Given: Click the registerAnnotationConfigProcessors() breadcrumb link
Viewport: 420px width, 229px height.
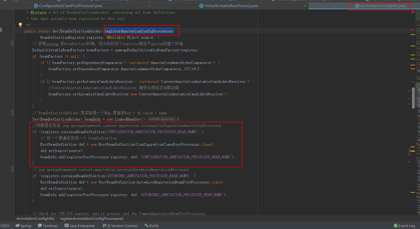Looking at the screenshot, I should pos(92,218).
